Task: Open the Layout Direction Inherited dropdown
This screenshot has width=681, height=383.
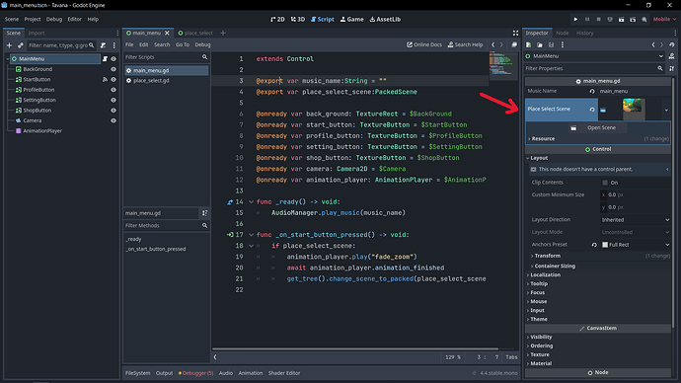Action: pos(636,220)
